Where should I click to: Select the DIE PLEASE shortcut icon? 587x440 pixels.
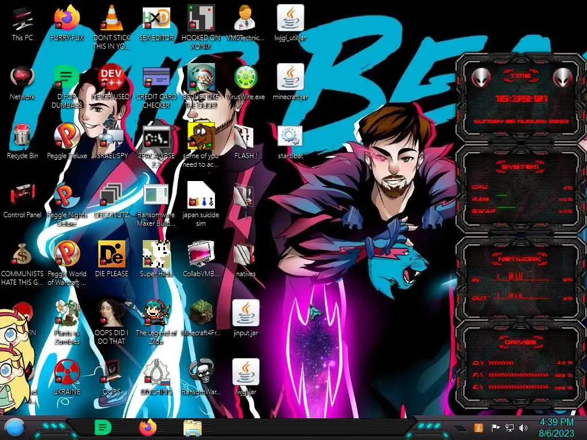112,260
